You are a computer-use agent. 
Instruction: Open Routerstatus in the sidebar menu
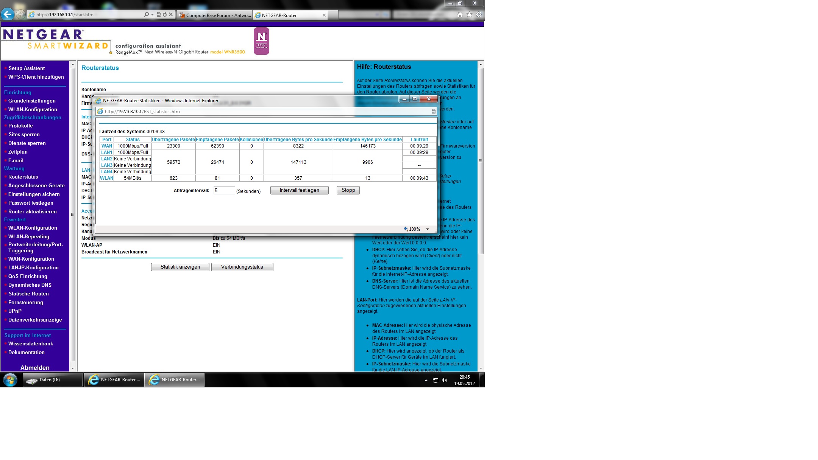point(23,177)
